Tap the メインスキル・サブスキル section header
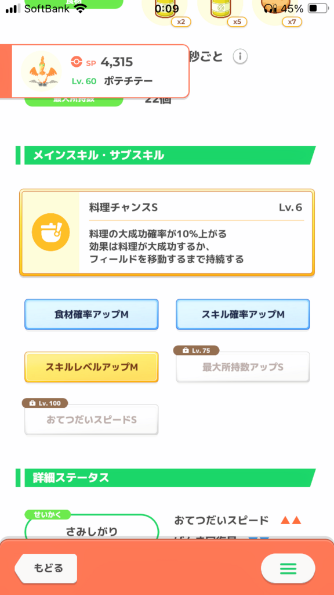Image resolution: width=334 pixels, height=595 pixels. click(165, 155)
